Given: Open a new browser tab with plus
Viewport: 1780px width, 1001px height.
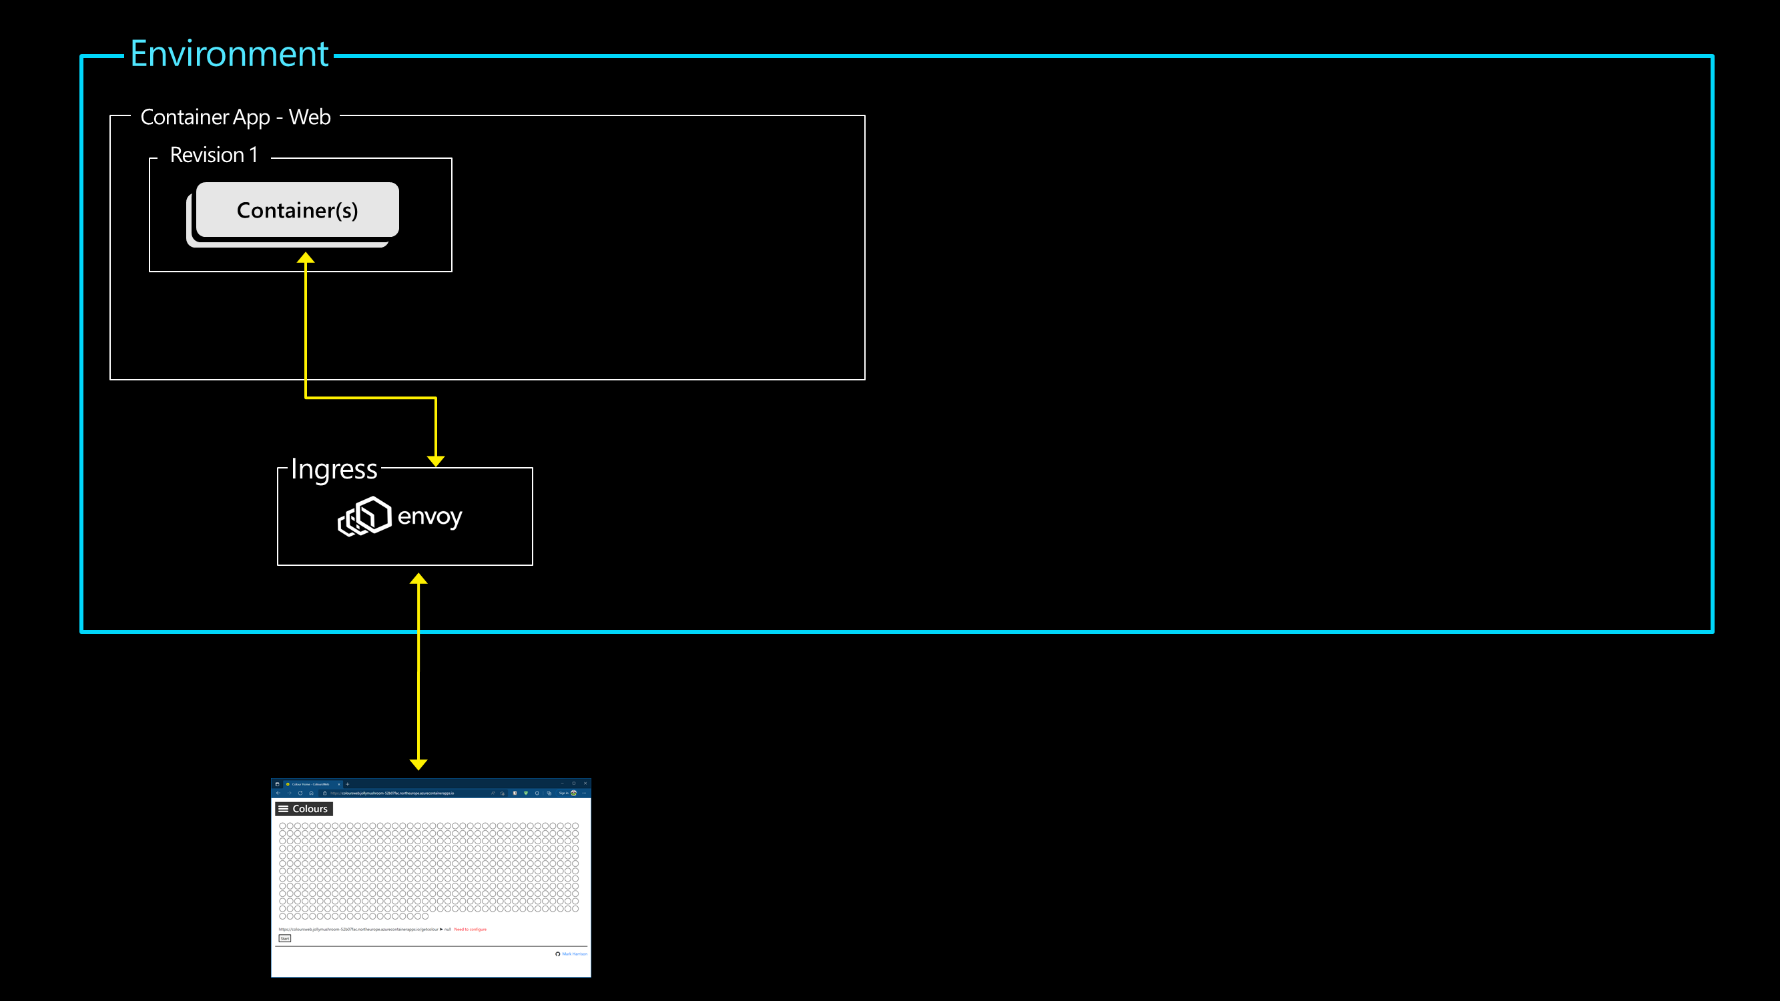Looking at the screenshot, I should (348, 785).
